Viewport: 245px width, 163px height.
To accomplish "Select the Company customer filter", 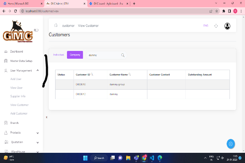I will click(x=75, y=55).
